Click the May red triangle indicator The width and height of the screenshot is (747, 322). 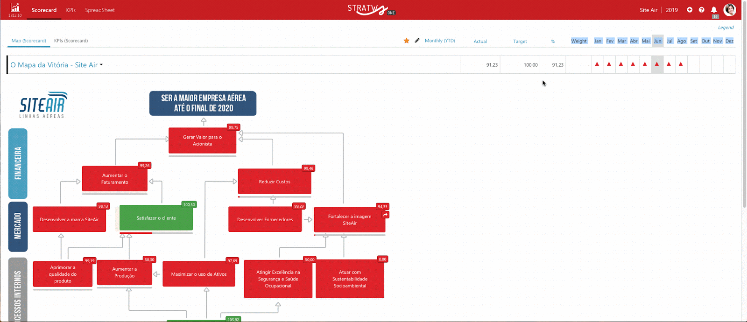click(x=645, y=64)
